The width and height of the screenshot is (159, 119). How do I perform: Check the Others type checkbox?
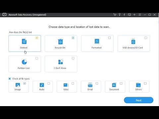point(145,83)
